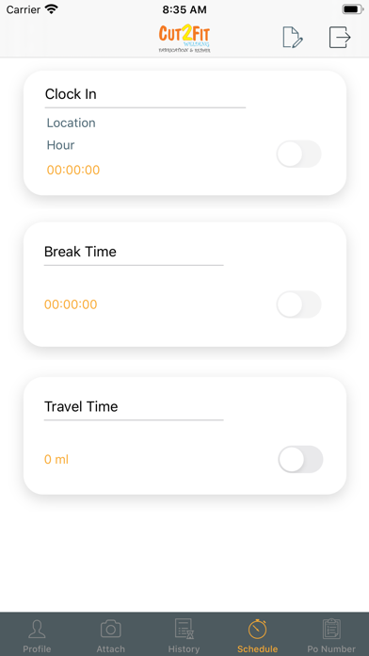Tap the edit document icon

point(293,38)
